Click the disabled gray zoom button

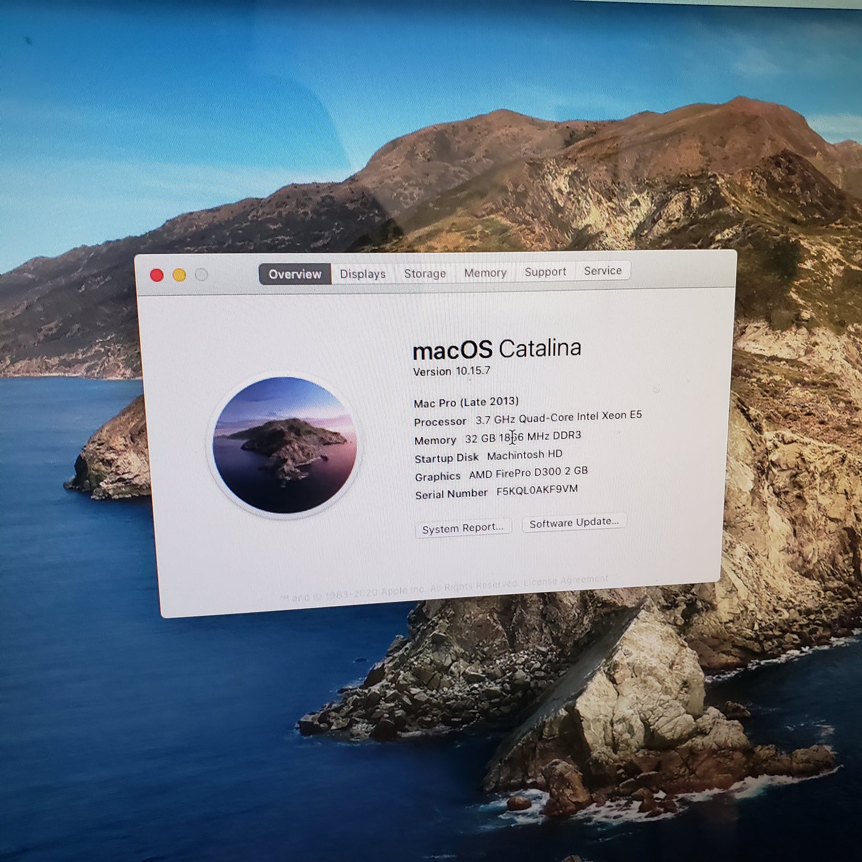202,274
